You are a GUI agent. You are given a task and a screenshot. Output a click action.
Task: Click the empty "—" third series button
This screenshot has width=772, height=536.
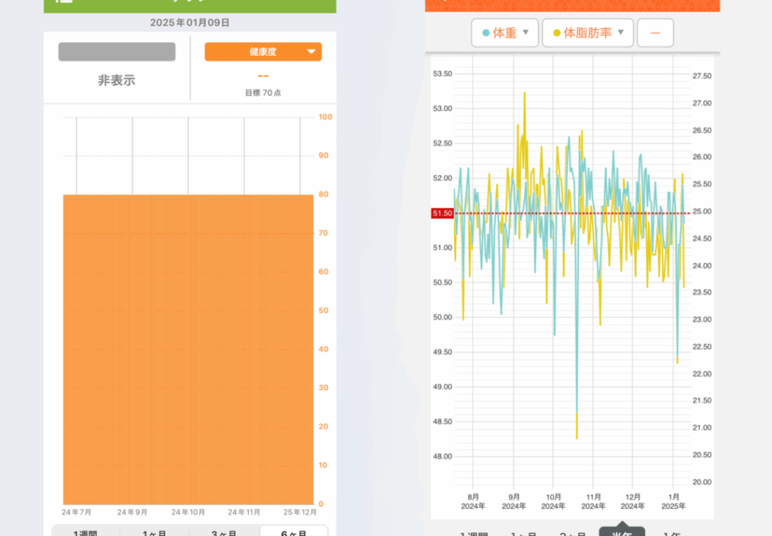pos(655,33)
